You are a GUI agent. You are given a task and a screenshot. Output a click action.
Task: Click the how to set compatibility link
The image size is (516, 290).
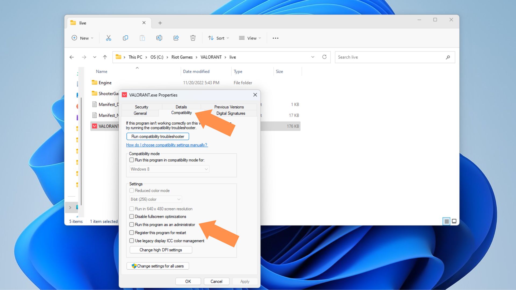pos(166,144)
